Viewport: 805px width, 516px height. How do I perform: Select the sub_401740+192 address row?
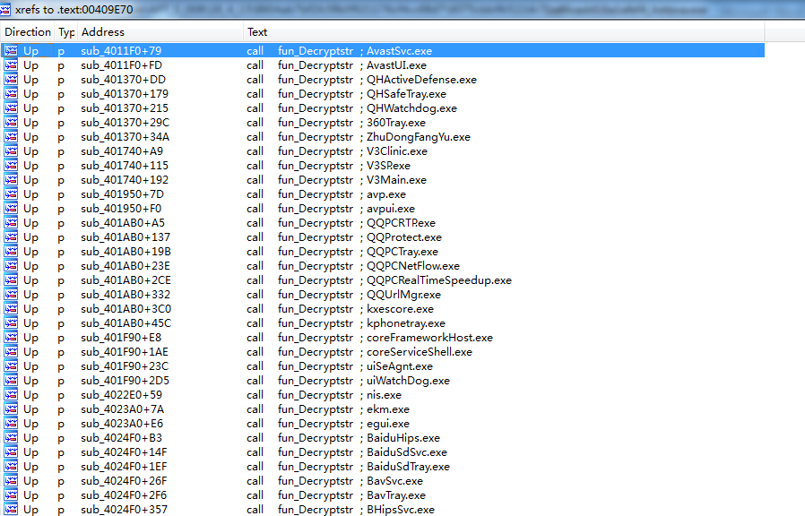point(125,180)
